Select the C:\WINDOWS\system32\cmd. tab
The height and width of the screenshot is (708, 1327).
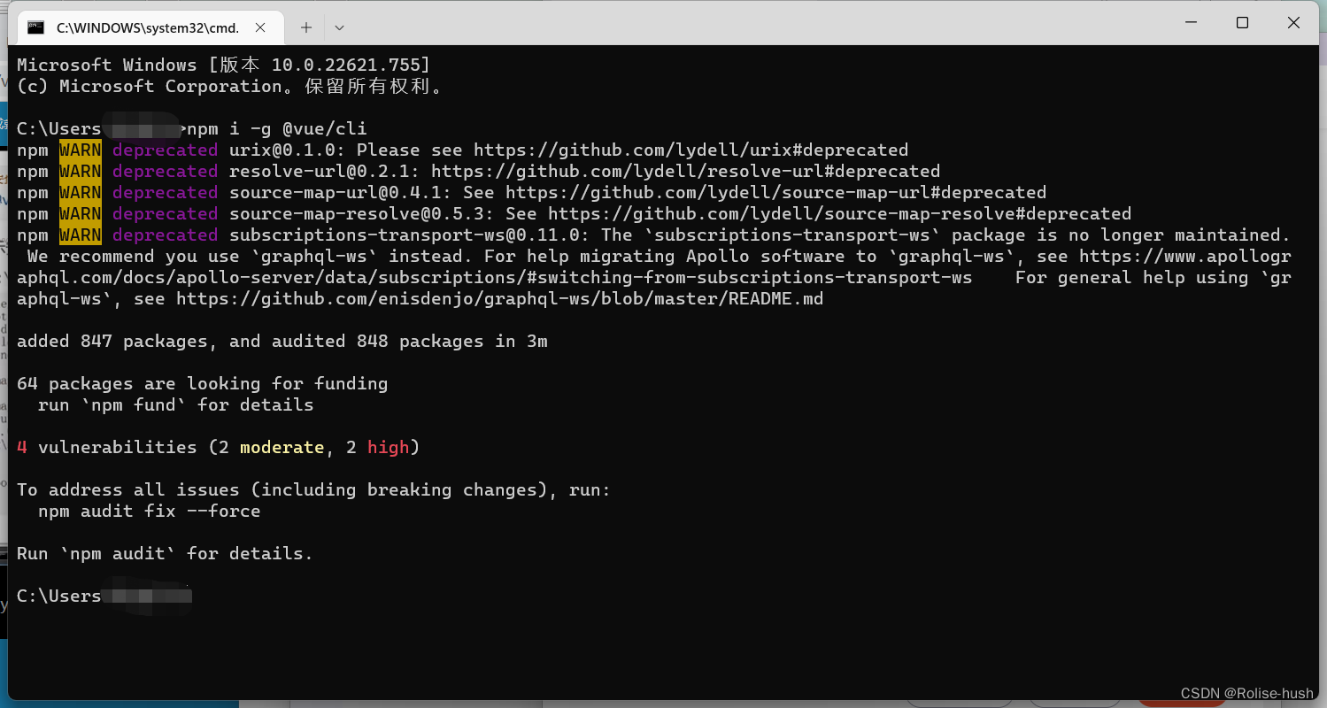pyautogui.click(x=147, y=27)
